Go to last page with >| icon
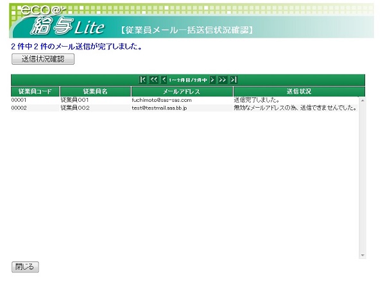 pos(234,79)
